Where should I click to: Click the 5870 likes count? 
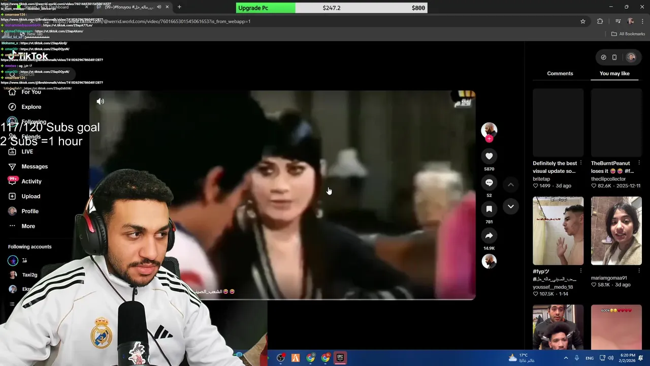pos(489,169)
